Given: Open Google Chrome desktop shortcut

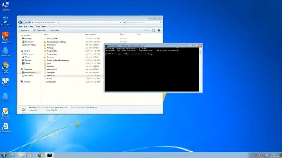Looking at the screenshot, I should (x=5, y=68).
